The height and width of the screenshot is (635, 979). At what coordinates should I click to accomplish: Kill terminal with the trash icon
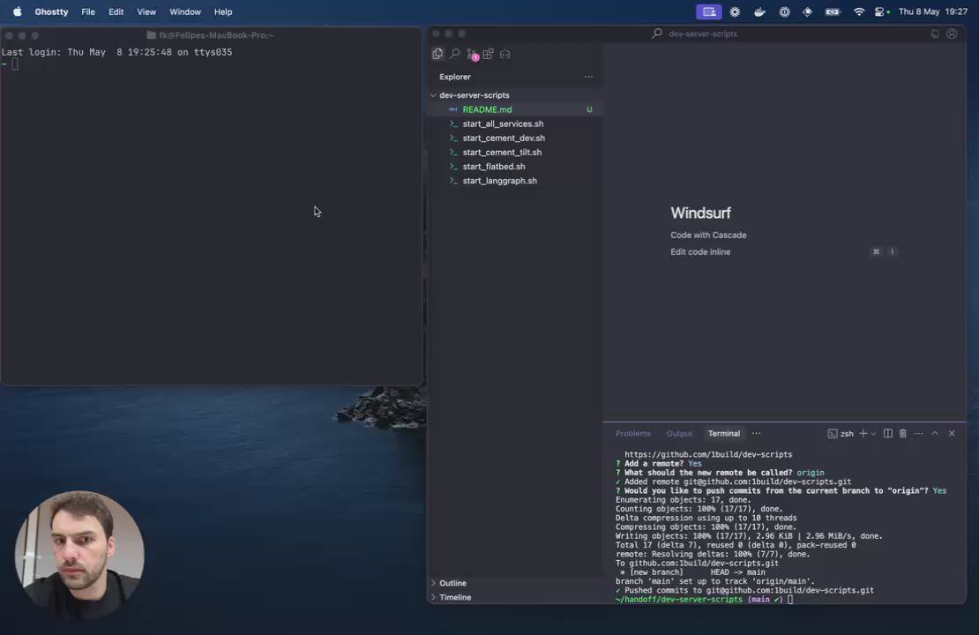pos(902,433)
